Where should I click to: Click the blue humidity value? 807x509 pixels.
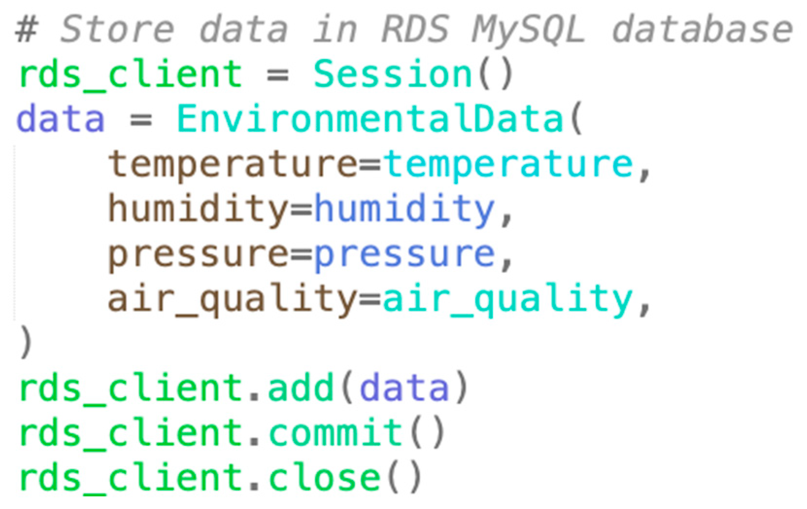pos(405,209)
